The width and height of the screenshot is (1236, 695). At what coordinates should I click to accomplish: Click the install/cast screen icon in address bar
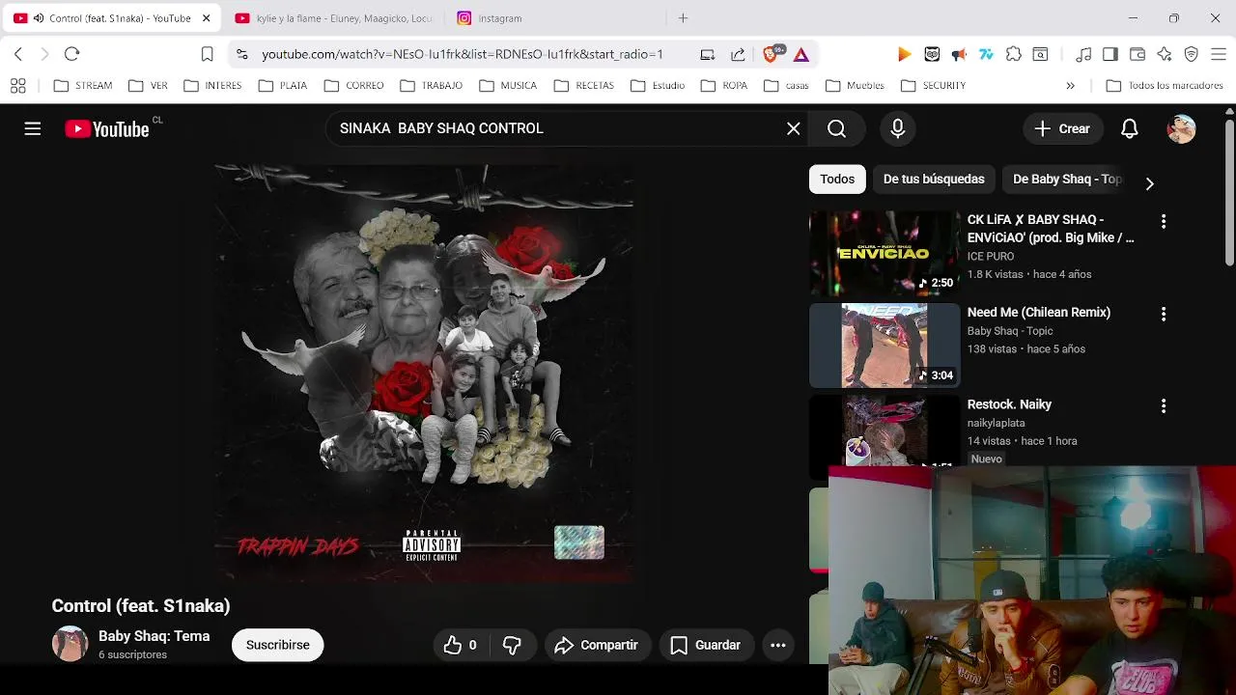[708, 54]
